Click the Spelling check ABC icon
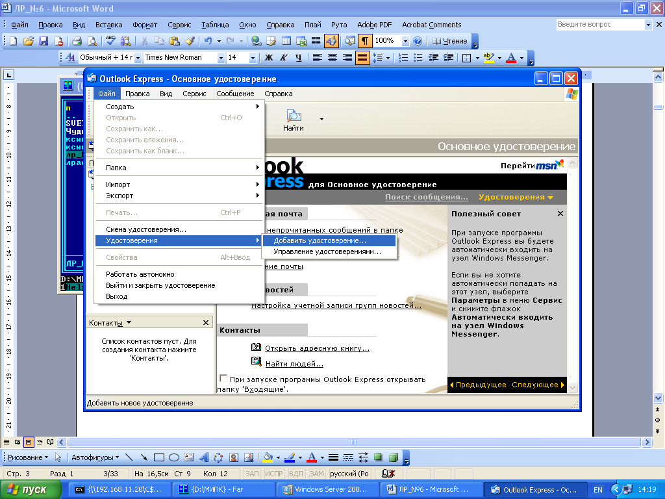Image resolution: width=665 pixels, height=499 pixels. [x=110, y=41]
